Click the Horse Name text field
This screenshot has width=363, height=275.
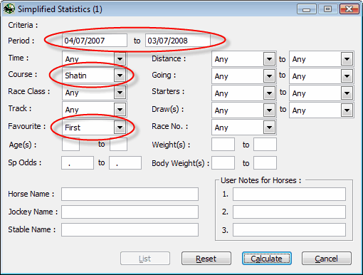[x=130, y=194]
